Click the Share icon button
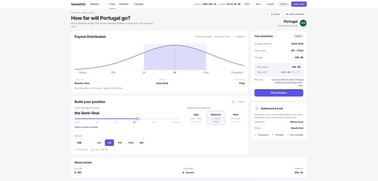The height and width of the screenshot is (181, 378). 275,14
